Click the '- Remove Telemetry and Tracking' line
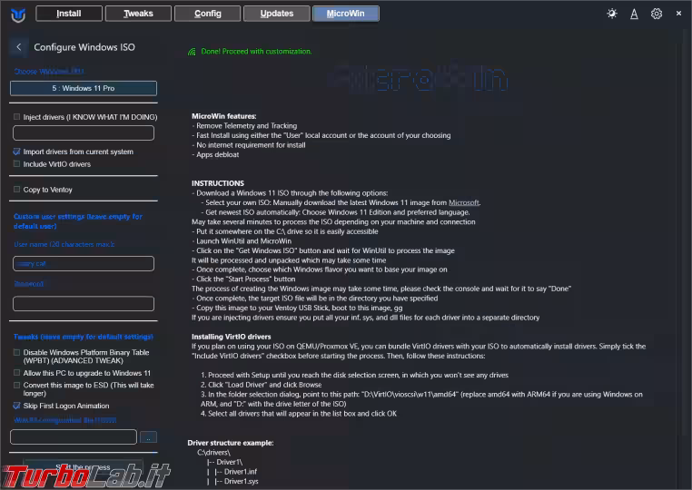 tap(244, 126)
